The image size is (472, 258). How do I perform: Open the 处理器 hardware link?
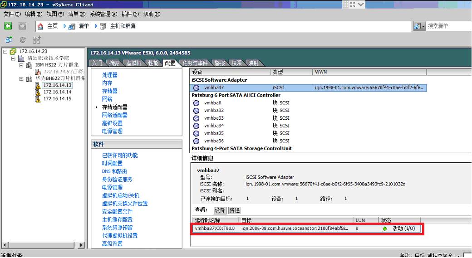(x=109, y=75)
